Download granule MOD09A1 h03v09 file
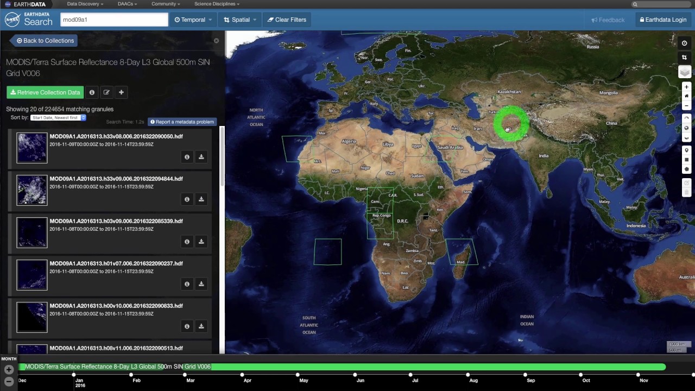The height and width of the screenshot is (391, 695). click(x=201, y=242)
